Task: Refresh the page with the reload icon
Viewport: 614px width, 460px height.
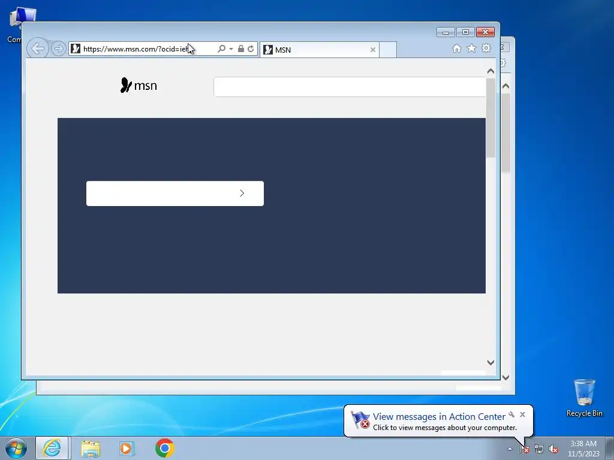Action: [251, 49]
